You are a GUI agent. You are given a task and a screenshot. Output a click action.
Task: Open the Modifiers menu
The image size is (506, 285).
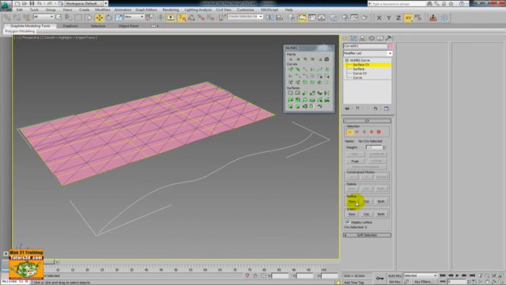click(x=103, y=9)
